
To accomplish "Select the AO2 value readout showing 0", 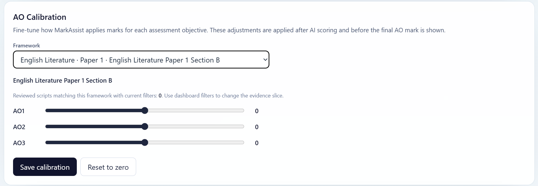I will (257, 127).
